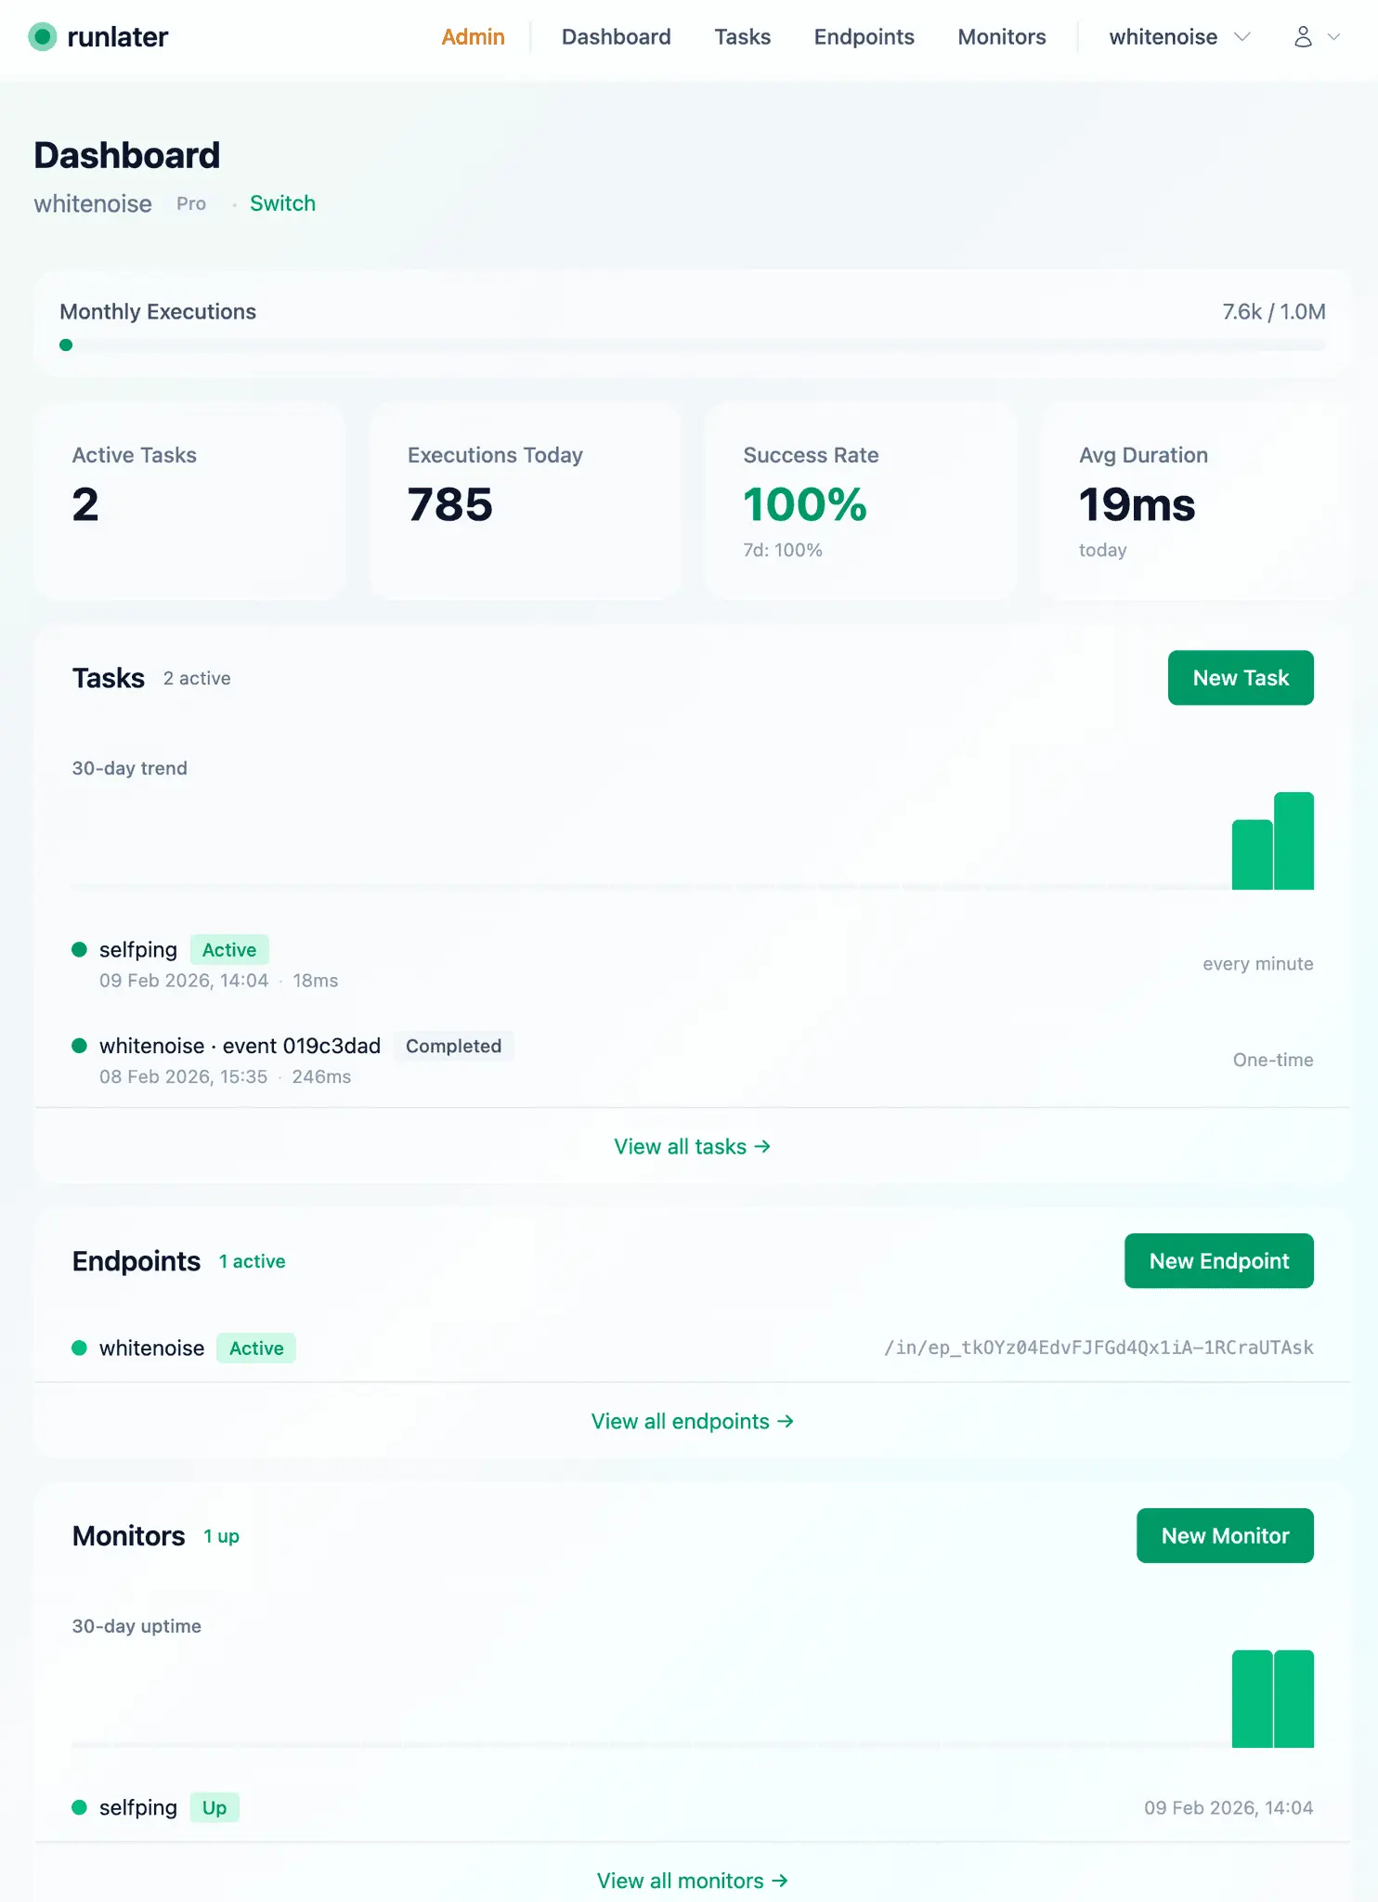This screenshot has height=1902, width=1378.
Task: Follow the View all tasks link
Action: [x=692, y=1147]
